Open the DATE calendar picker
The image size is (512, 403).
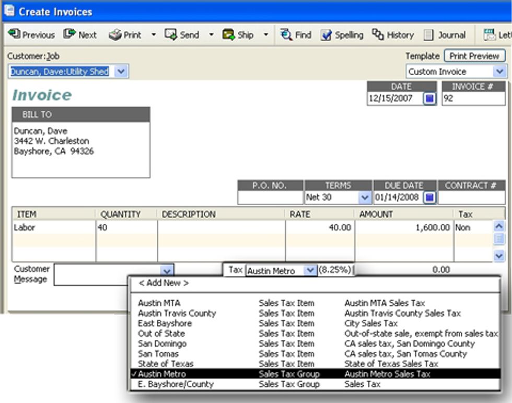tap(428, 98)
